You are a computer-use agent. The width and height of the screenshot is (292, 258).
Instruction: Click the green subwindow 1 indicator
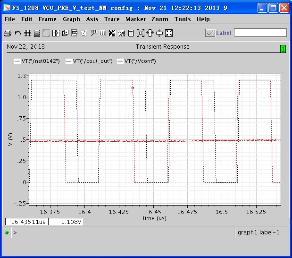point(283,49)
